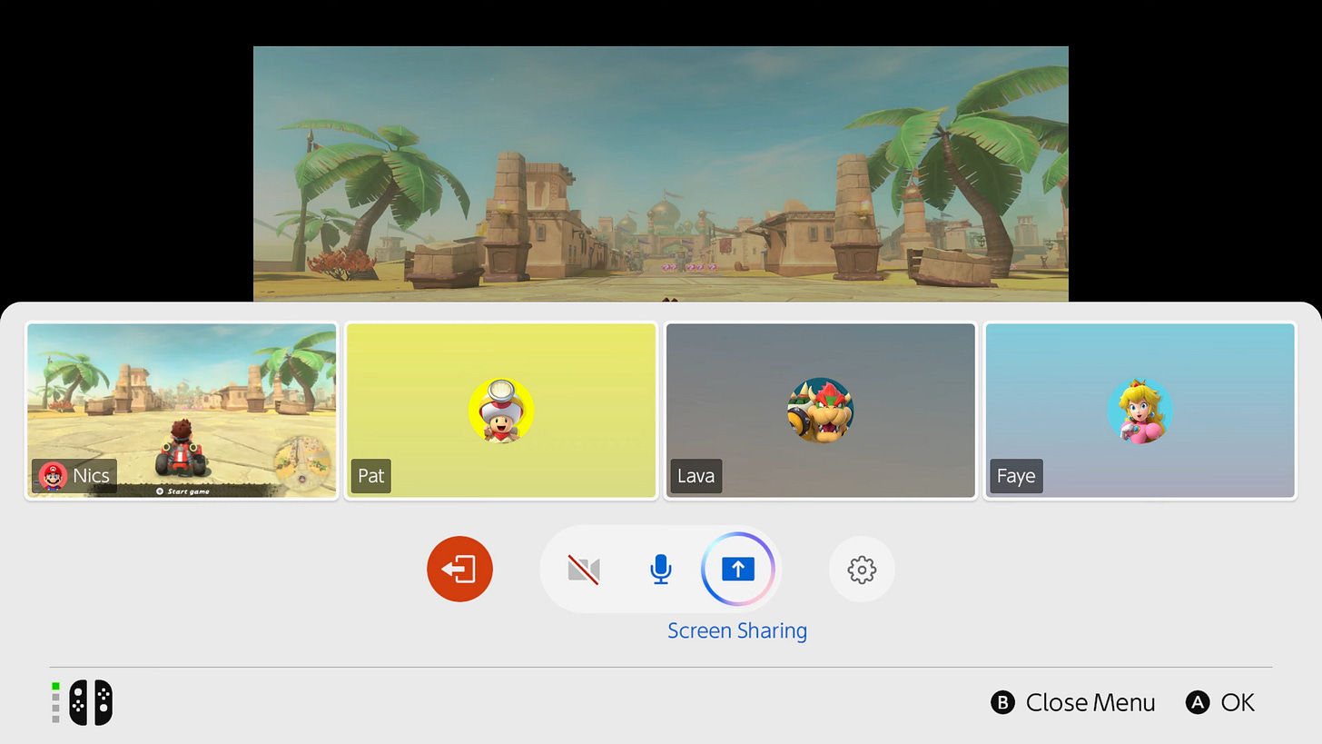This screenshot has height=744, width=1322.
Task: Click the Lava name label
Action: point(696,476)
